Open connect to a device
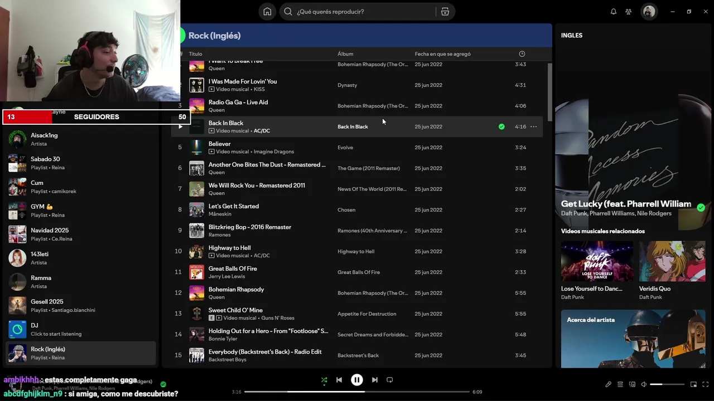 click(632, 384)
